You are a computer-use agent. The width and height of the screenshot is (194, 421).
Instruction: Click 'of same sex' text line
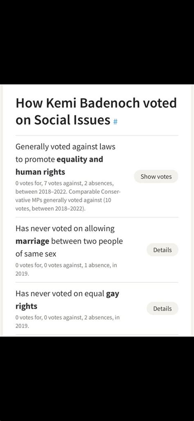tap(36, 254)
